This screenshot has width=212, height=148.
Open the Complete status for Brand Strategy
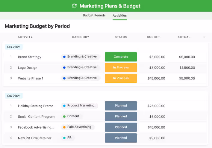coord(121,57)
